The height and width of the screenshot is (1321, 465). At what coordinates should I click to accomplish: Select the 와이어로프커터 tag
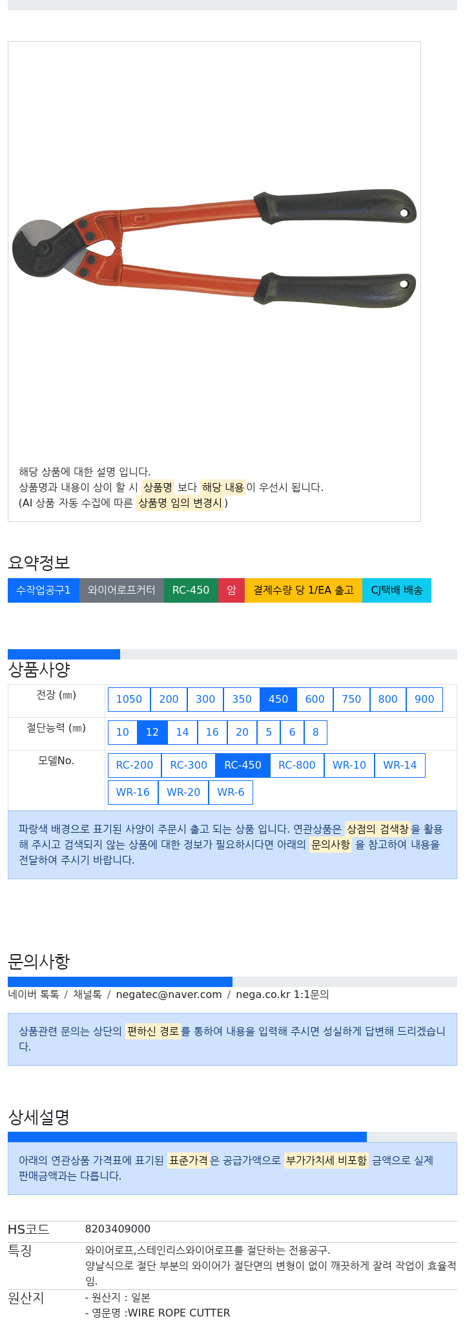coord(121,590)
